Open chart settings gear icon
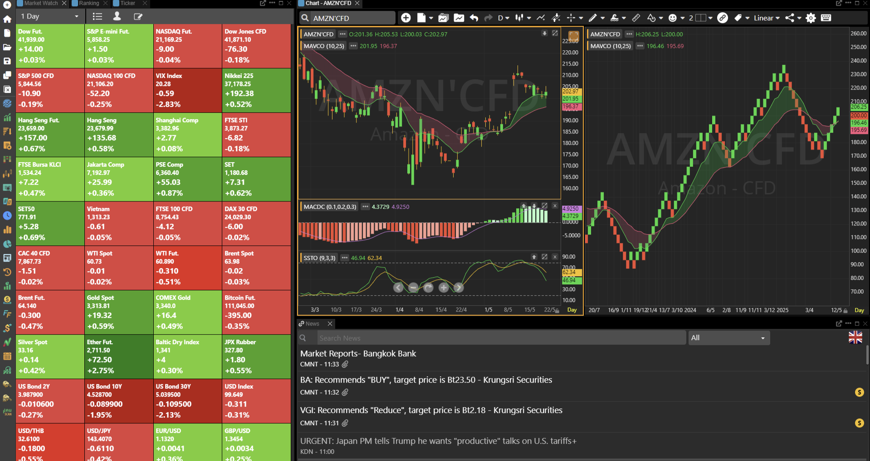The height and width of the screenshot is (461, 870). [x=811, y=18]
